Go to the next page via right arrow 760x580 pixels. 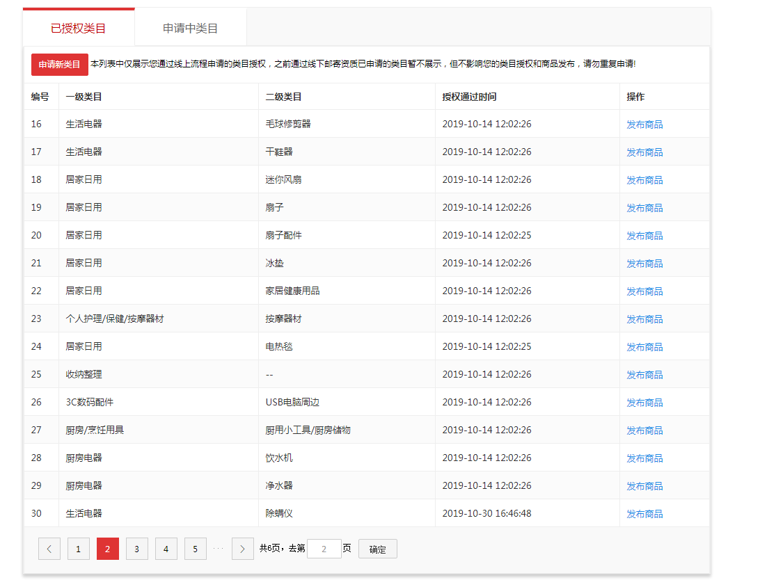[242, 549]
